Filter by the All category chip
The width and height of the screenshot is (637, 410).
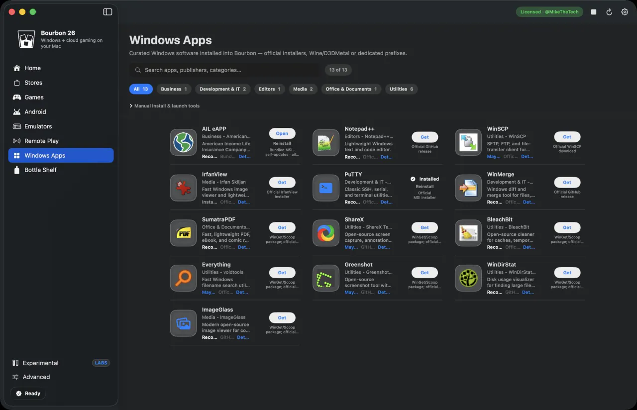click(x=141, y=89)
